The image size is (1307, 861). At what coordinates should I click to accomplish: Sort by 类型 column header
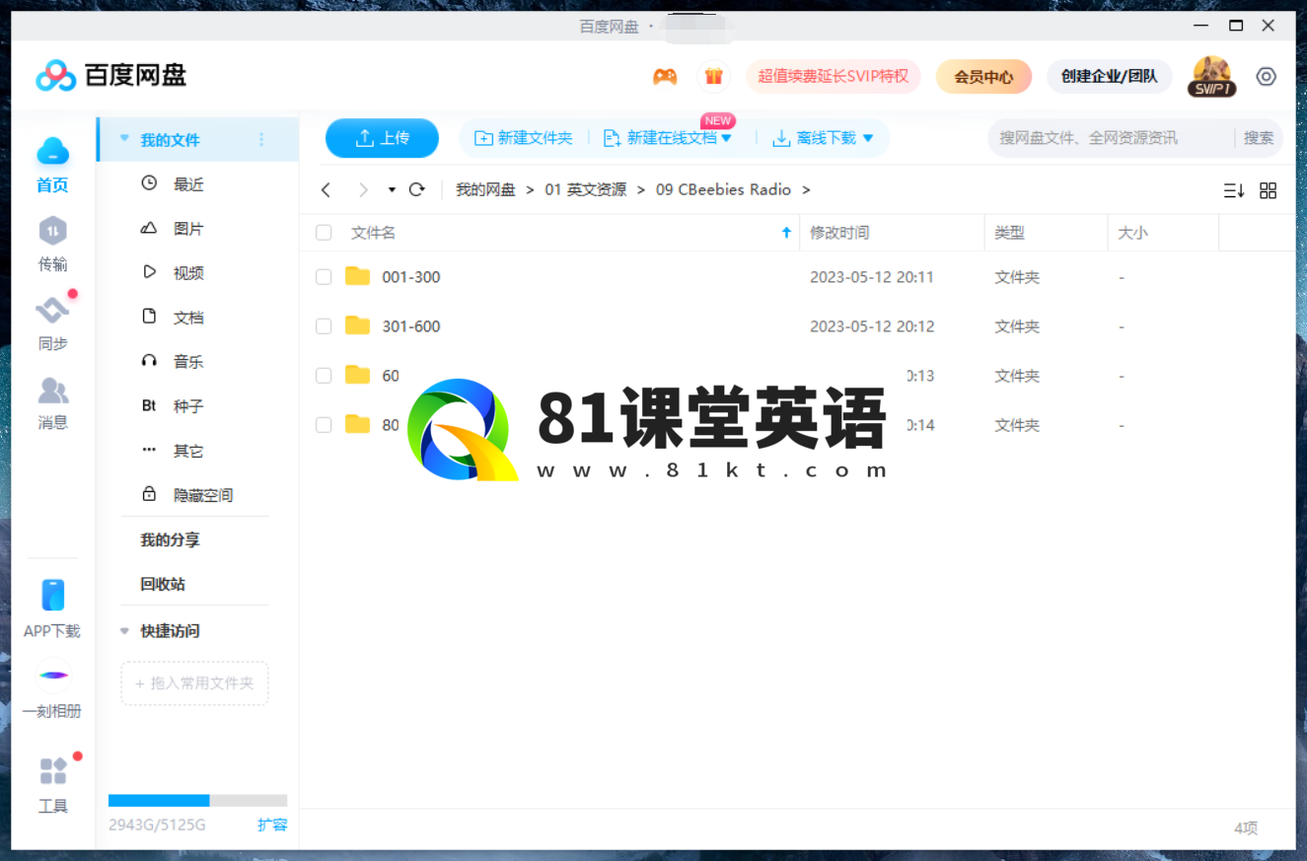click(1009, 233)
